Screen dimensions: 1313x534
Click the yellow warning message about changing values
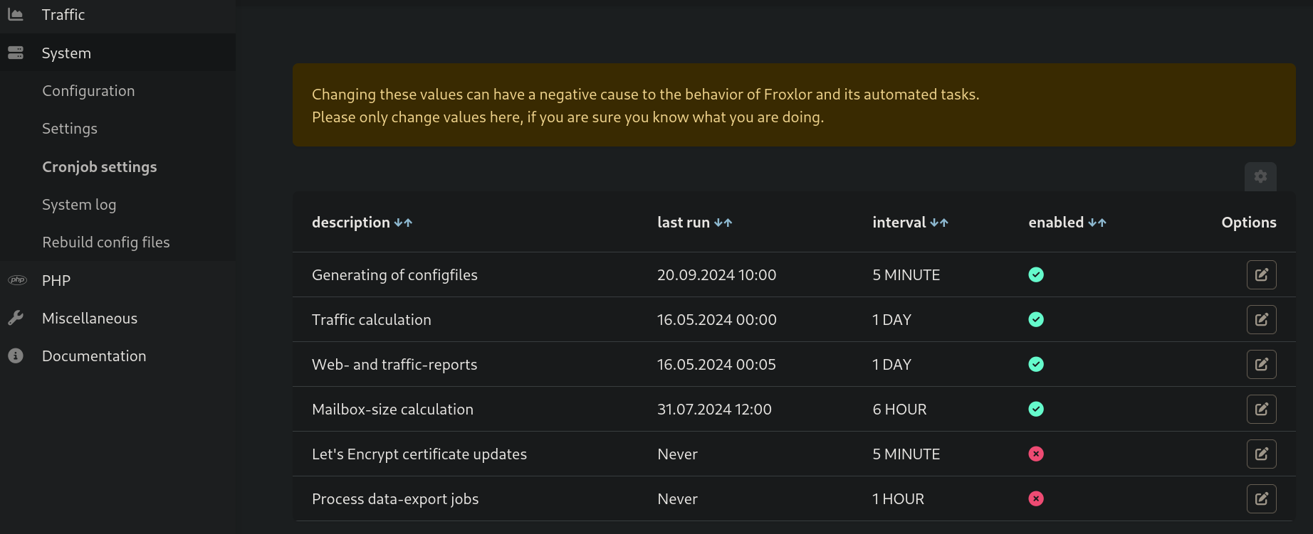(x=794, y=105)
